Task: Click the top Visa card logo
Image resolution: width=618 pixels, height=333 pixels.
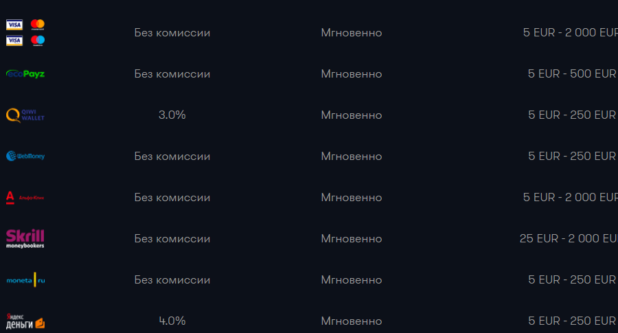Action: [14, 25]
